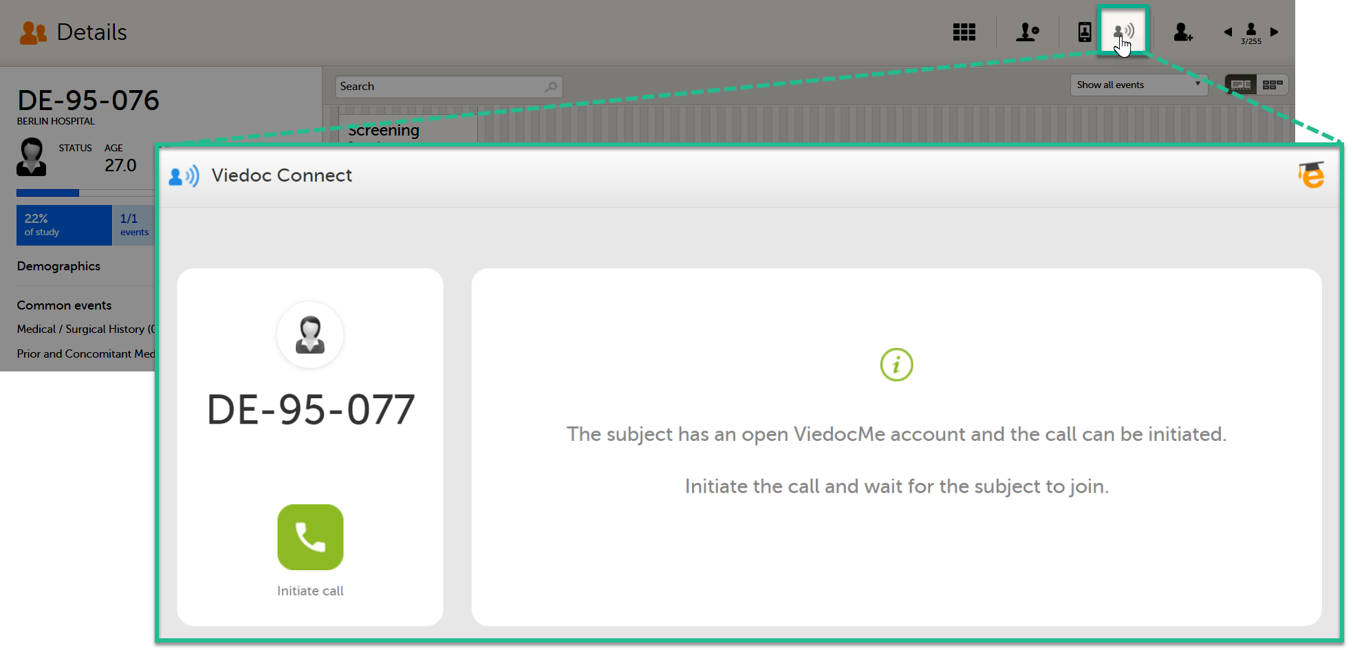Open the Demographics section
The width and height of the screenshot is (1353, 650).
[x=58, y=266]
